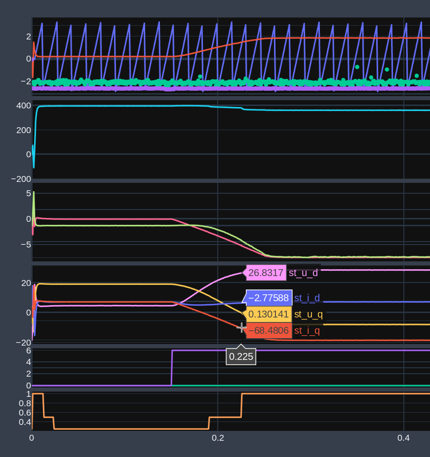Click the 0.4 y-axis tick label
Viewport: 430px width, 457px height.
pos(25,422)
